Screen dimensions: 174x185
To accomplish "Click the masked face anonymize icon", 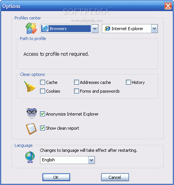I will (x=32, y=113).
